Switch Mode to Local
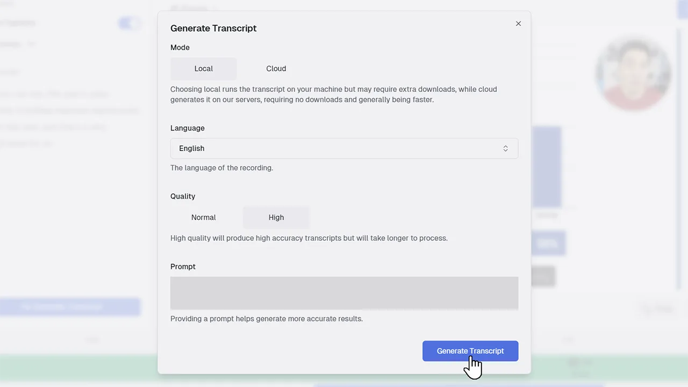Image resolution: width=688 pixels, height=387 pixels. (x=203, y=68)
